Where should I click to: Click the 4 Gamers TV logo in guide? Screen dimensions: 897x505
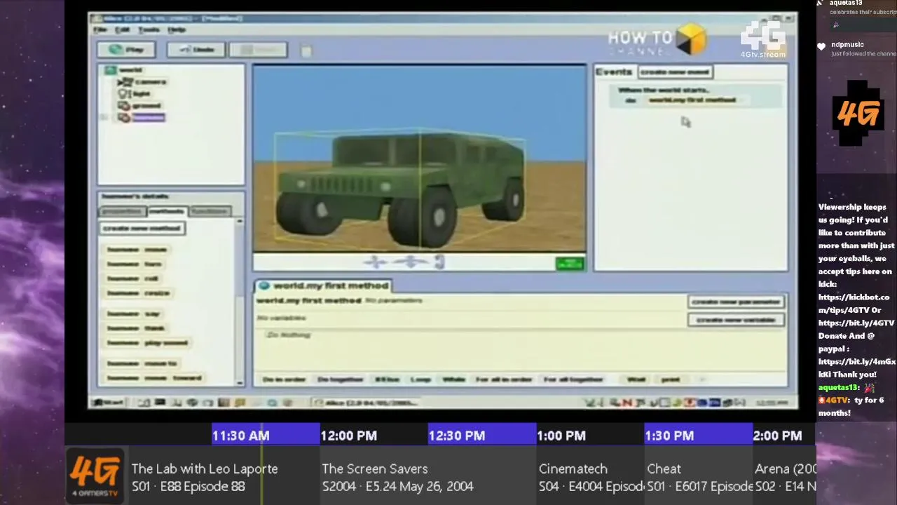click(95, 476)
